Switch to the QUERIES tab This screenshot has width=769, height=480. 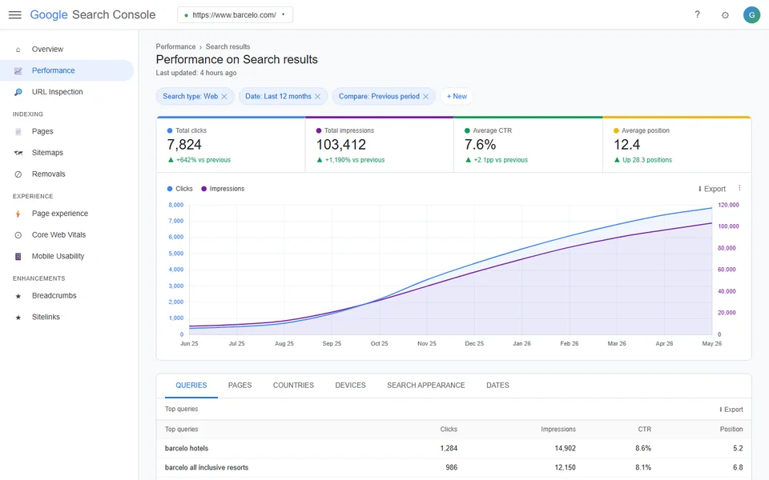pyautogui.click(x=191, y=386)
